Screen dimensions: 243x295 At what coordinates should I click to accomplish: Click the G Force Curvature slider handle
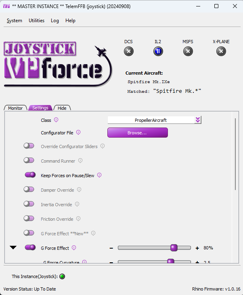pyautogui.click(x=171, y=261)
